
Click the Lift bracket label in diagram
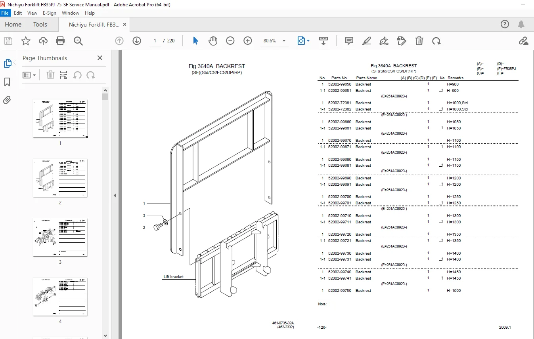tap(174, 277)
